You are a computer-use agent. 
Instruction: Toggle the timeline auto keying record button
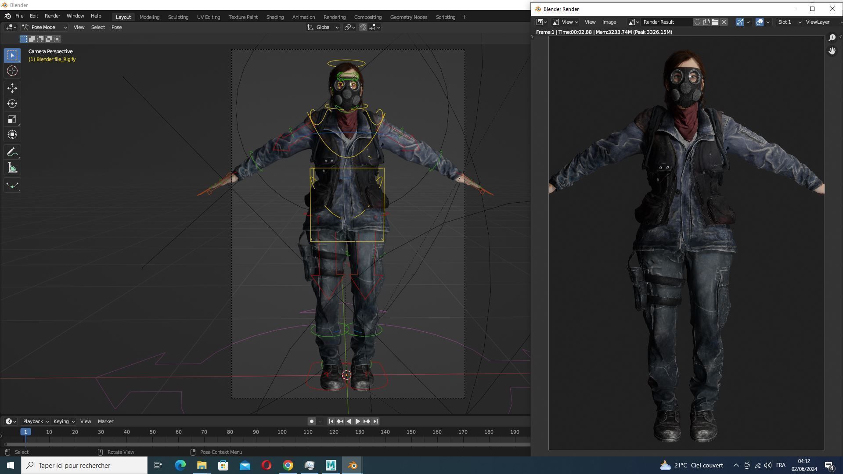[311, 421]
